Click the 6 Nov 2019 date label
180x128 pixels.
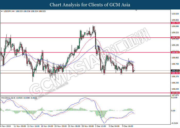coord(6,126)
